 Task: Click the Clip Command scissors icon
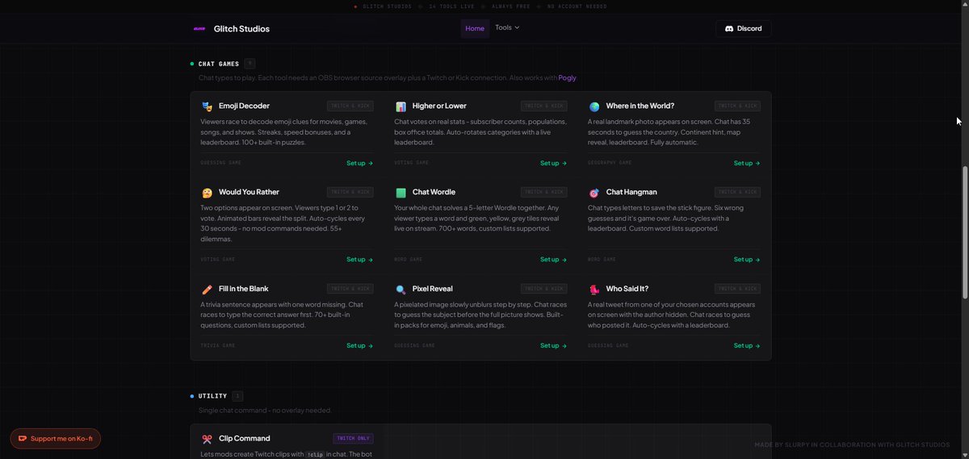[x=207, y=439]
